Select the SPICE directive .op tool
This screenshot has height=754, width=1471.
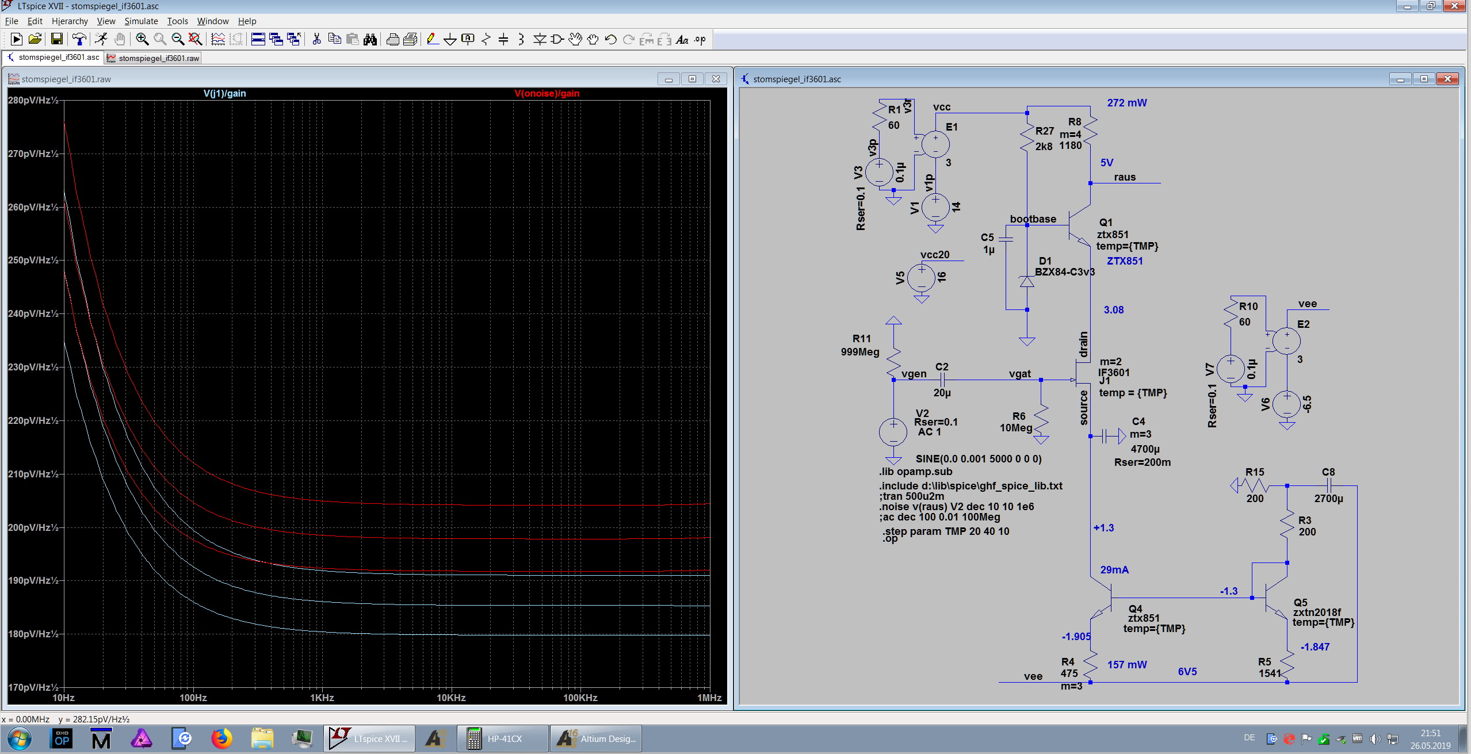click(700, 39)
